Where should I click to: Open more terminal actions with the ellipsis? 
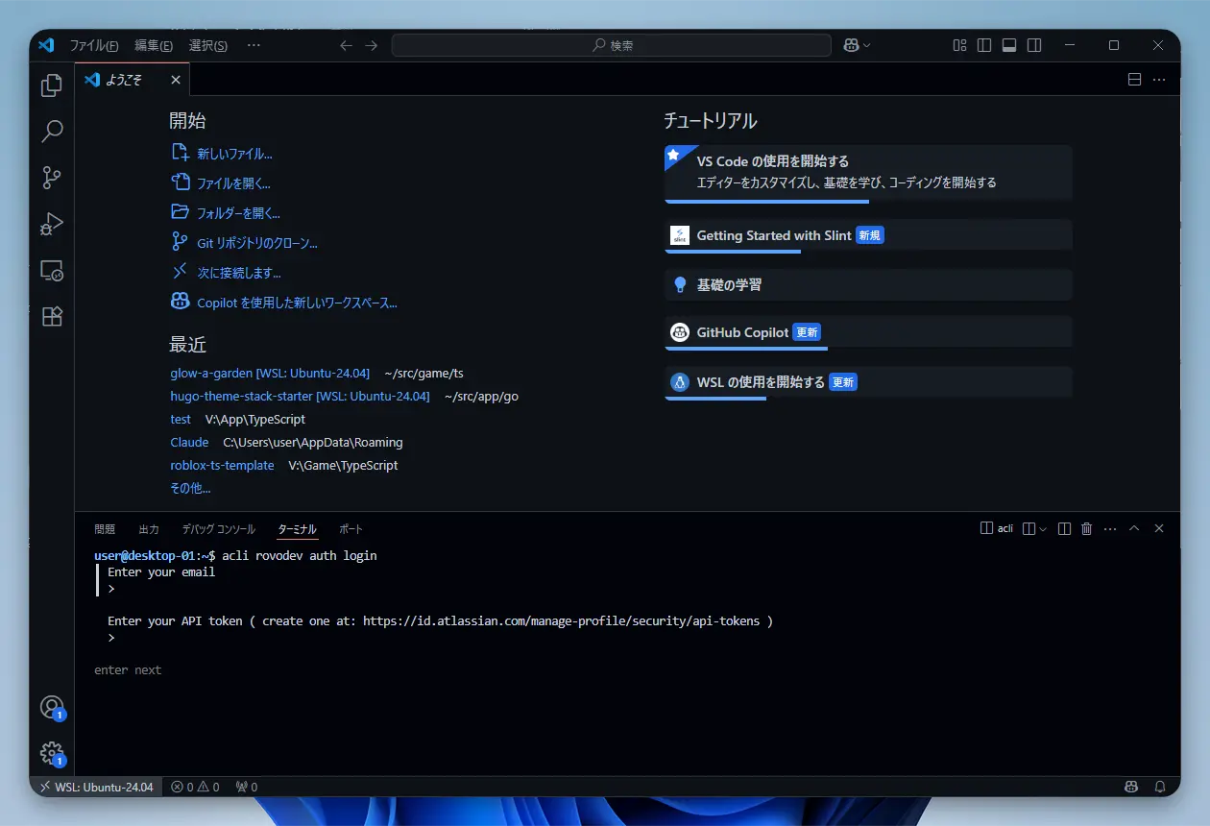[1109, 527]
